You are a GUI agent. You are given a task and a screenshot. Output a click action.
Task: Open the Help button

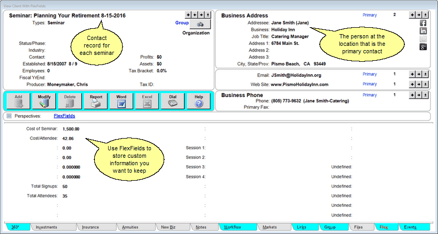tap(199, 101)
